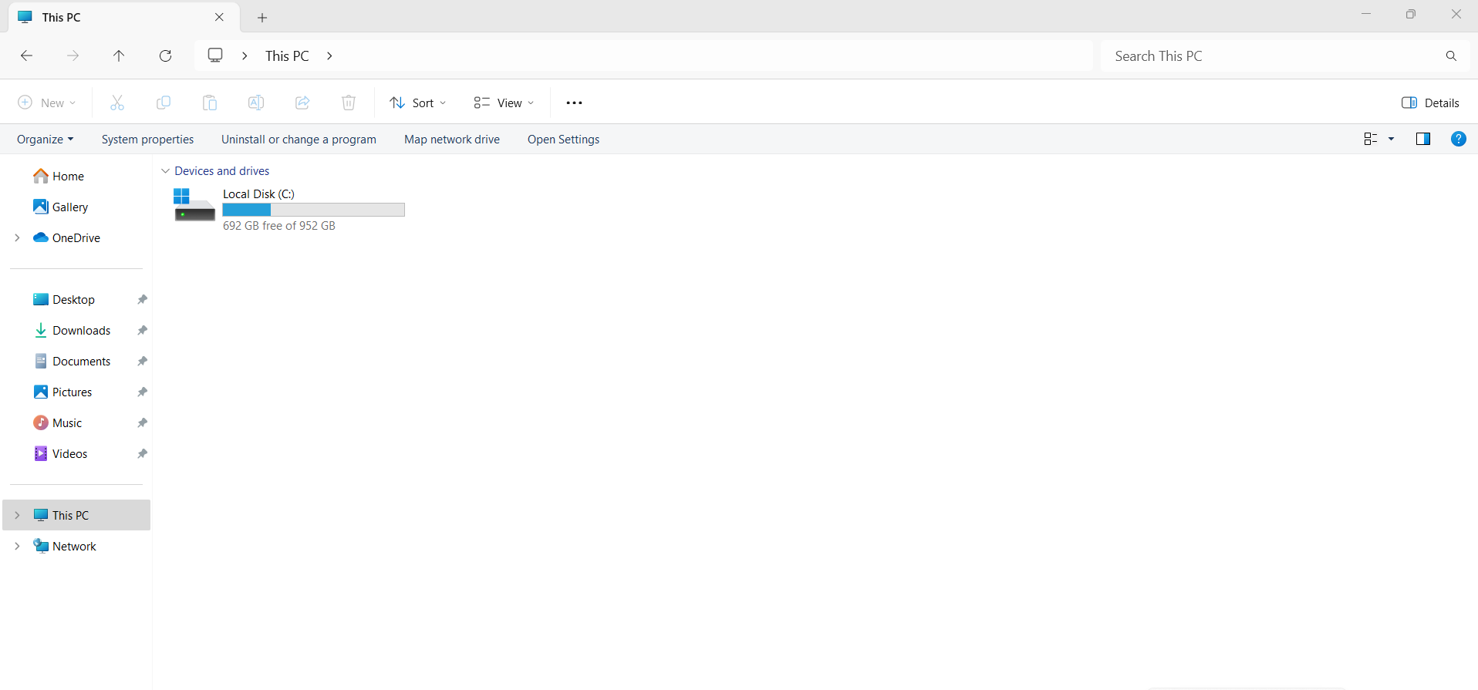
Task: Minimize the File Explorer window
Action: point(1365,14)
